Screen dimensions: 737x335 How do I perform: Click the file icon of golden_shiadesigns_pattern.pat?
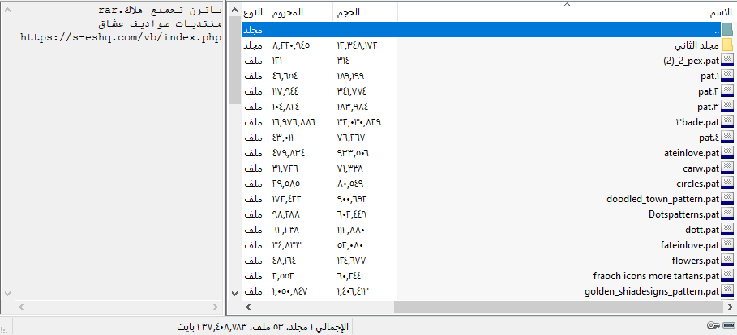point(727,291)
